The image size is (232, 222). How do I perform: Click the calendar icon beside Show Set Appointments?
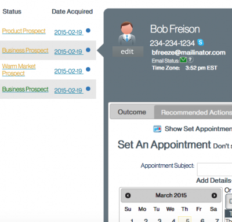coord(157,129)
